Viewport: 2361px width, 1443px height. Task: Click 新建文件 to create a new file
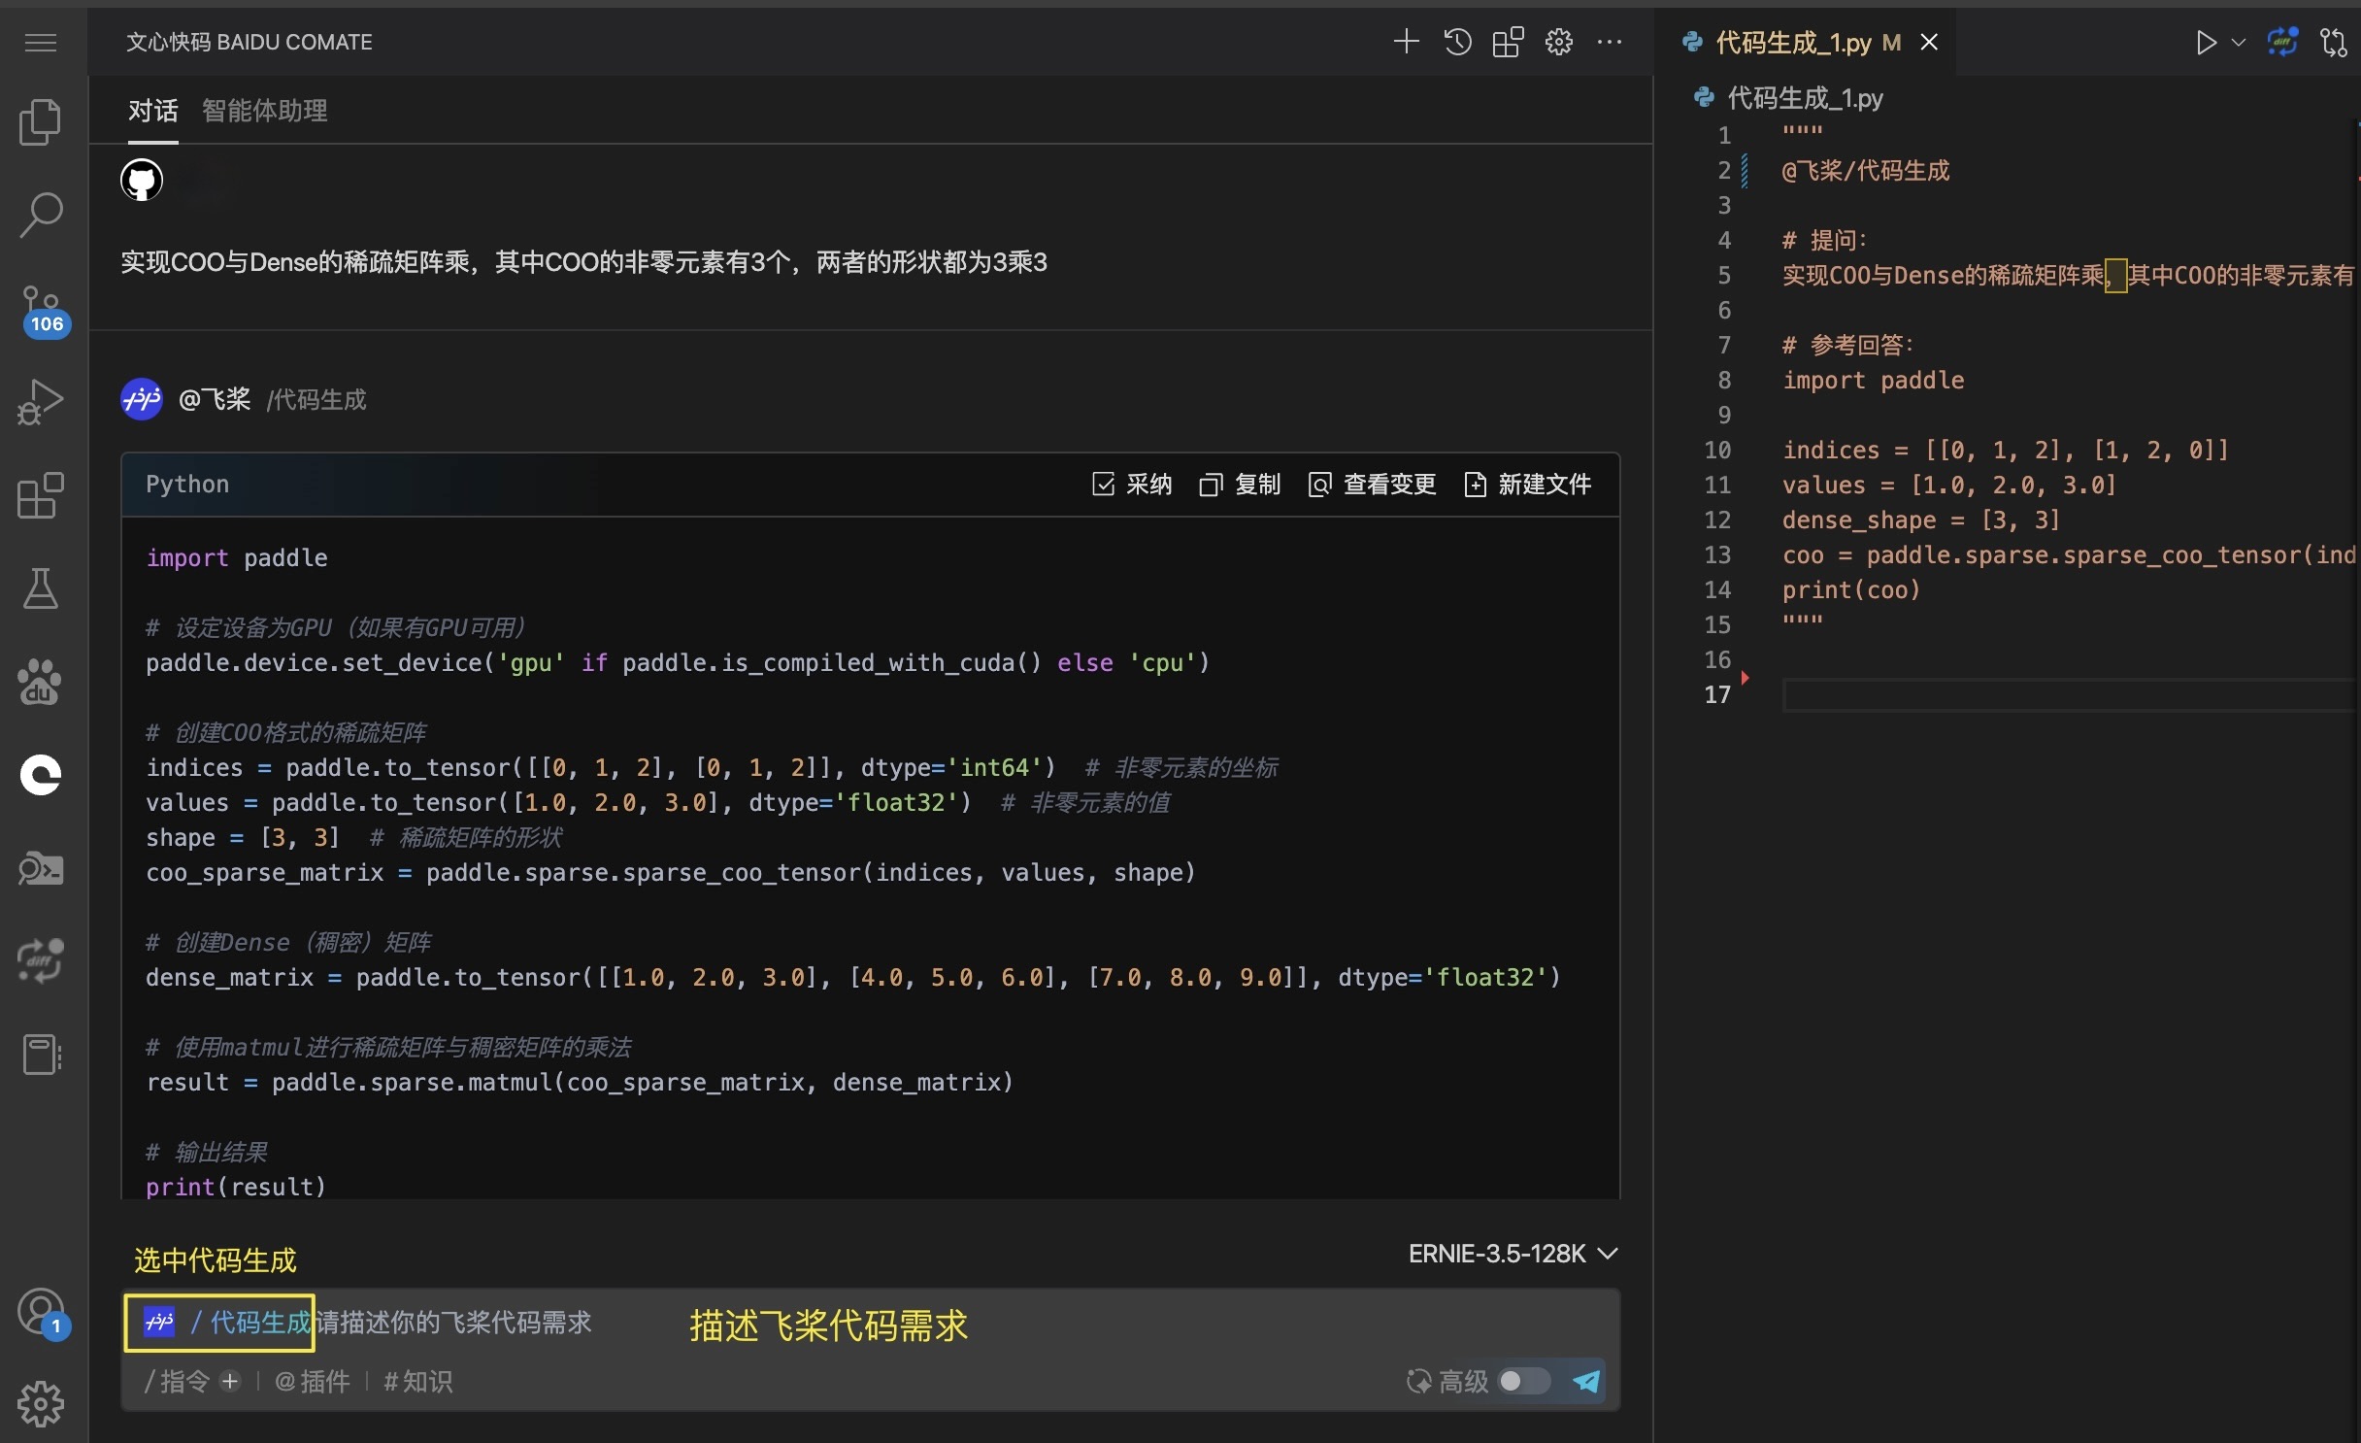pos(1527,484)
